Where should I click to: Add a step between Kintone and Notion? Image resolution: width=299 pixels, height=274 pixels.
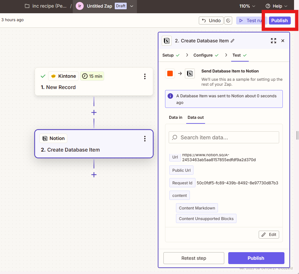point(94,113)
